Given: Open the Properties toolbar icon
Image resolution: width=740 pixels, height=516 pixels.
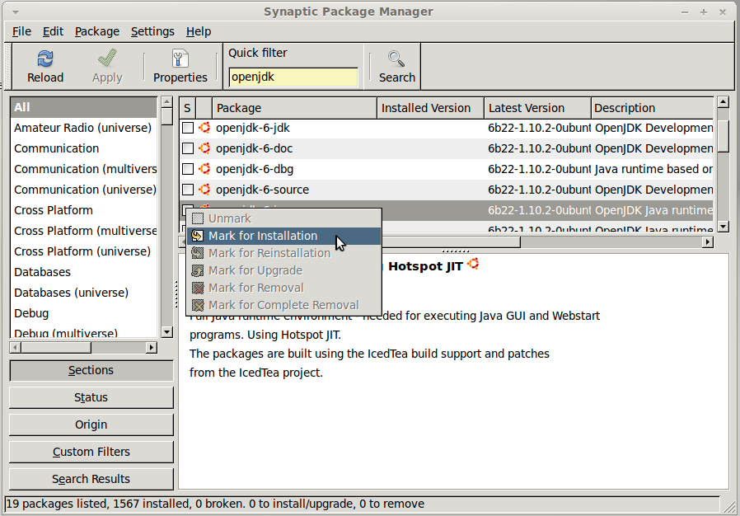Looking at the screenshot, I should 180,59.
